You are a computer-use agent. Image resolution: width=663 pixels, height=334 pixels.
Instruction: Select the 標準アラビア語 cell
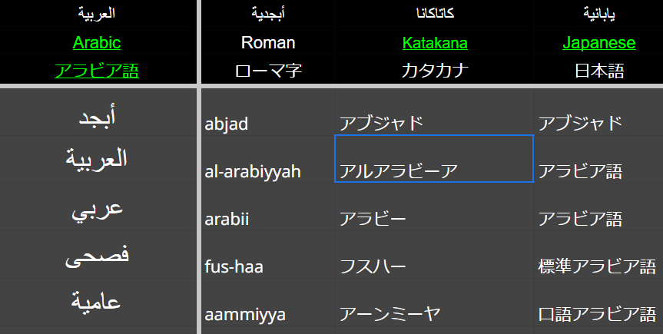click(x=598, y=266)
